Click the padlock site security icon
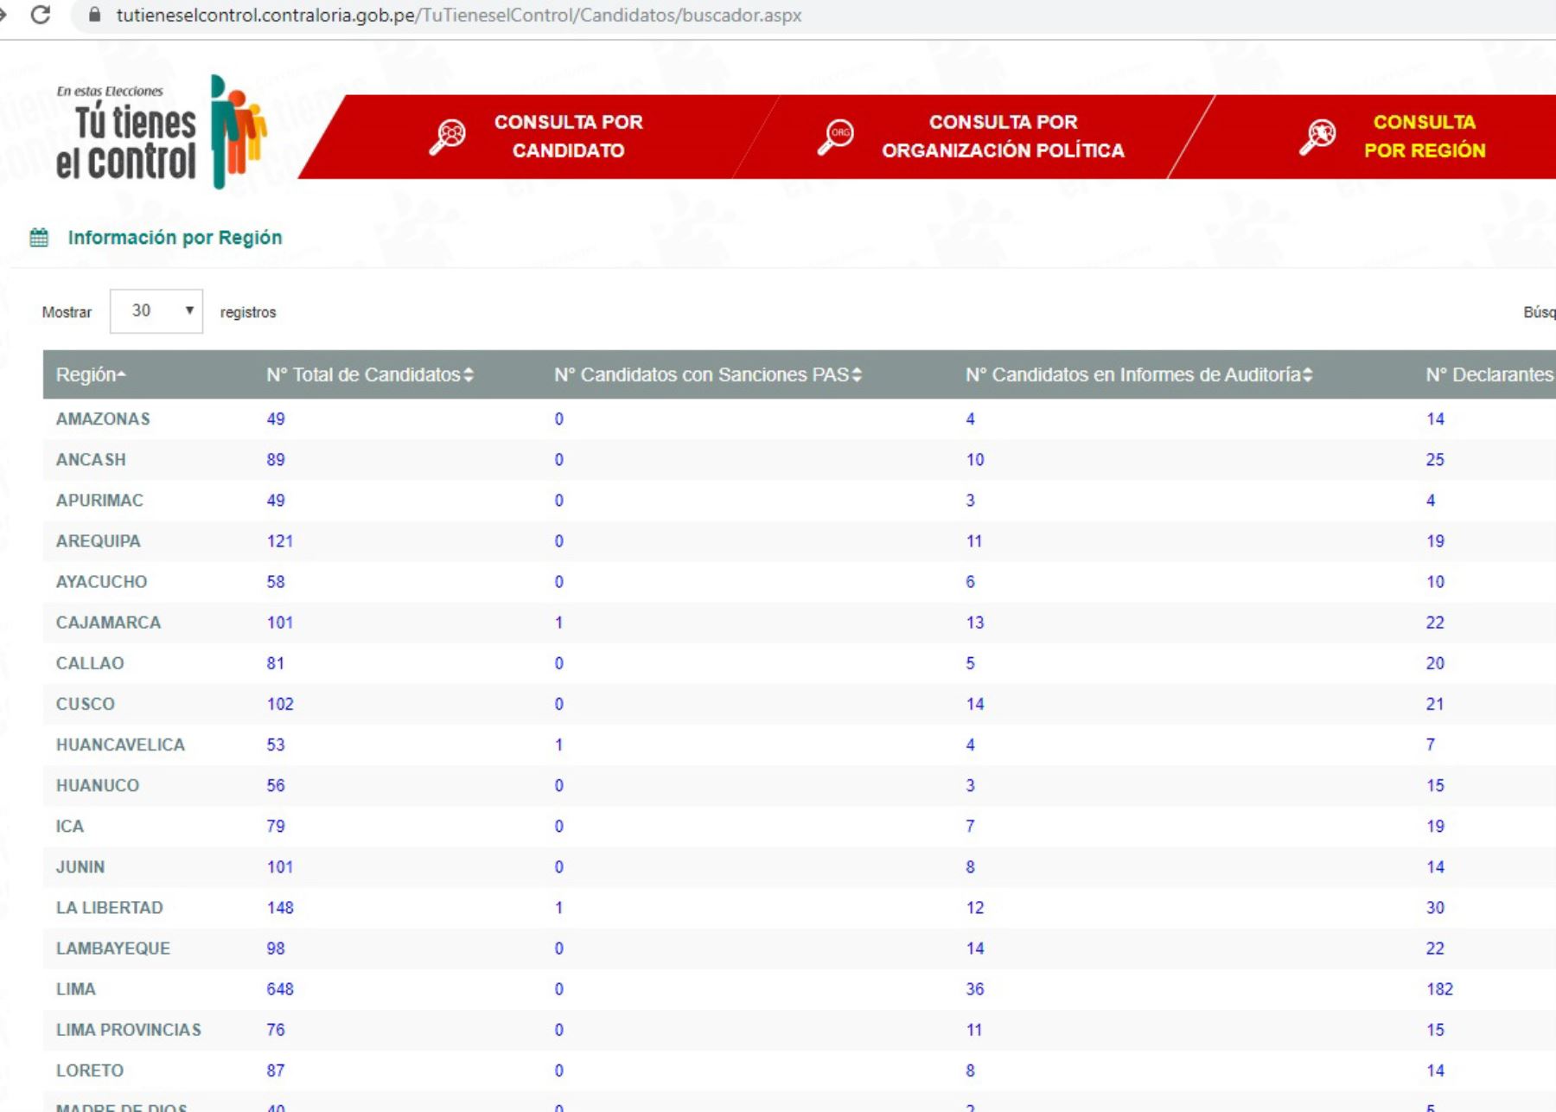This screenshot has height=1112, width=1556. [95, 15]
